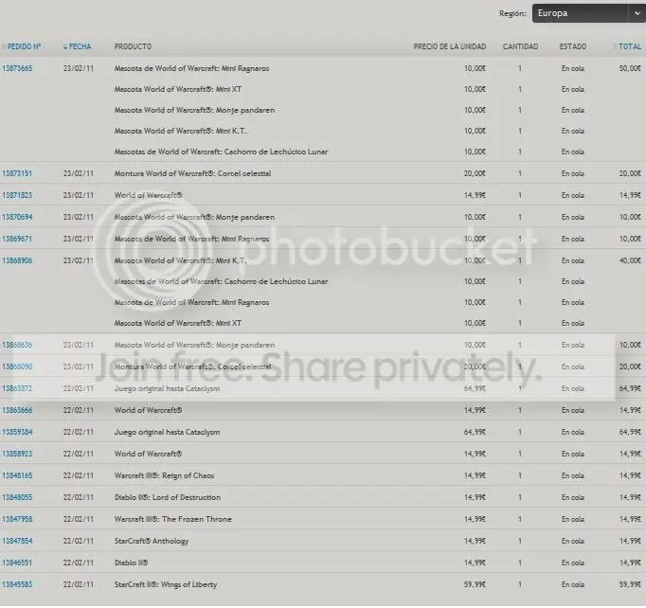The image size is (646, 608).
Task: Open order number 13858923
Action: [17, 454]
